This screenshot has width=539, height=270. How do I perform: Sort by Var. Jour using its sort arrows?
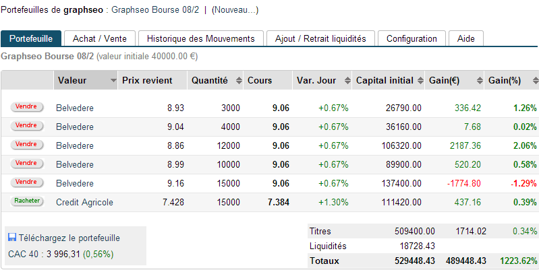tap(347, 81)
